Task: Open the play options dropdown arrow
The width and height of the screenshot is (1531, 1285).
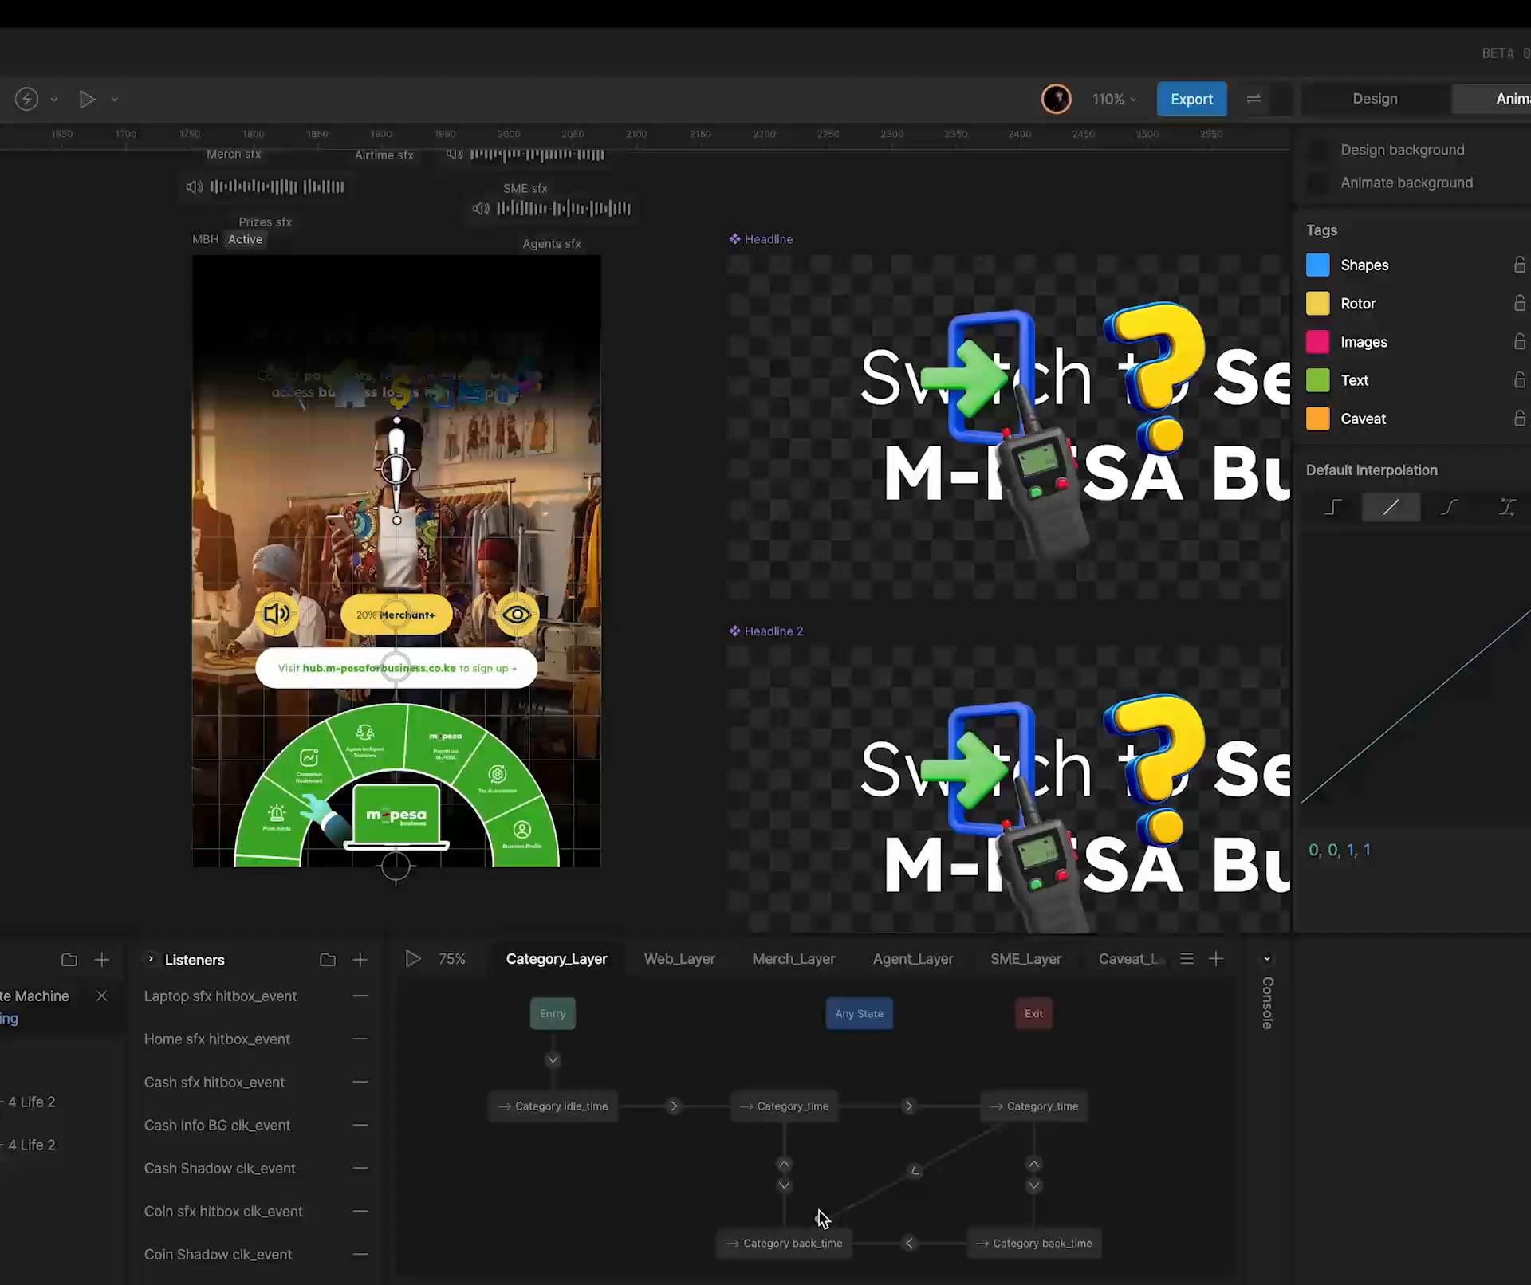Action: point(115,100)
